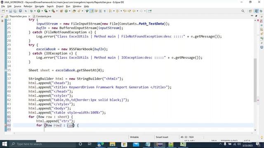
Task: Click the New Java Package icon
Action: 61,11
